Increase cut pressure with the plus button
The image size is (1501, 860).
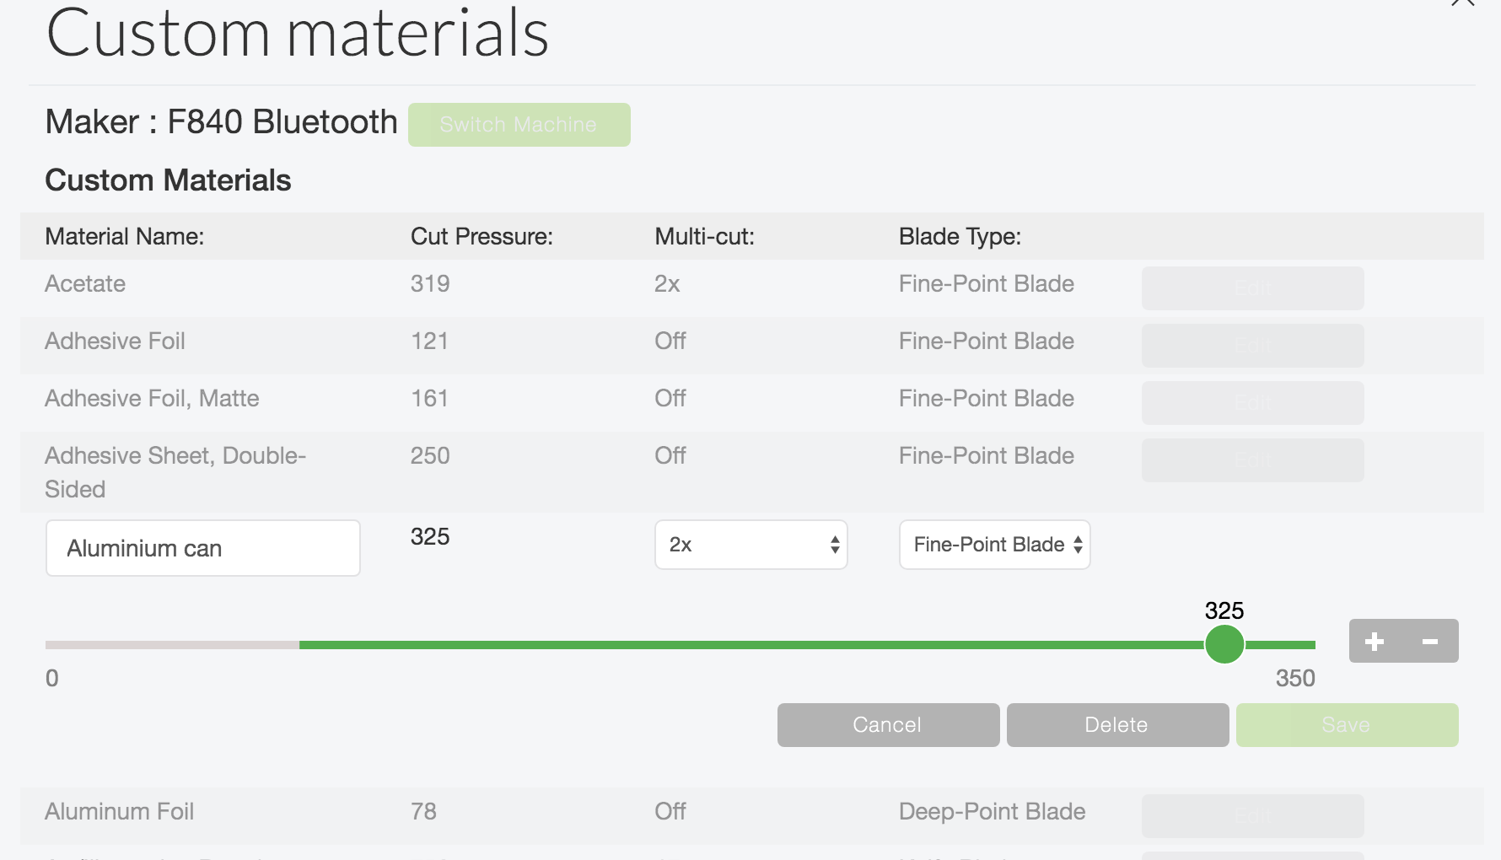(1375, 642)
